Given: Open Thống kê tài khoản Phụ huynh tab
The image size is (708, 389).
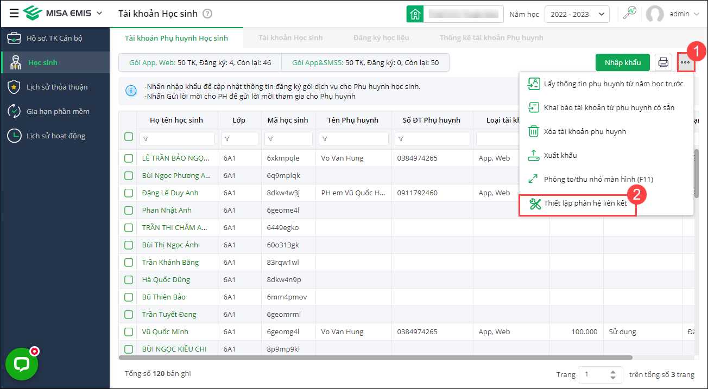Looking at the screenshot, I should pyautogui.click(x=491, y=38).
